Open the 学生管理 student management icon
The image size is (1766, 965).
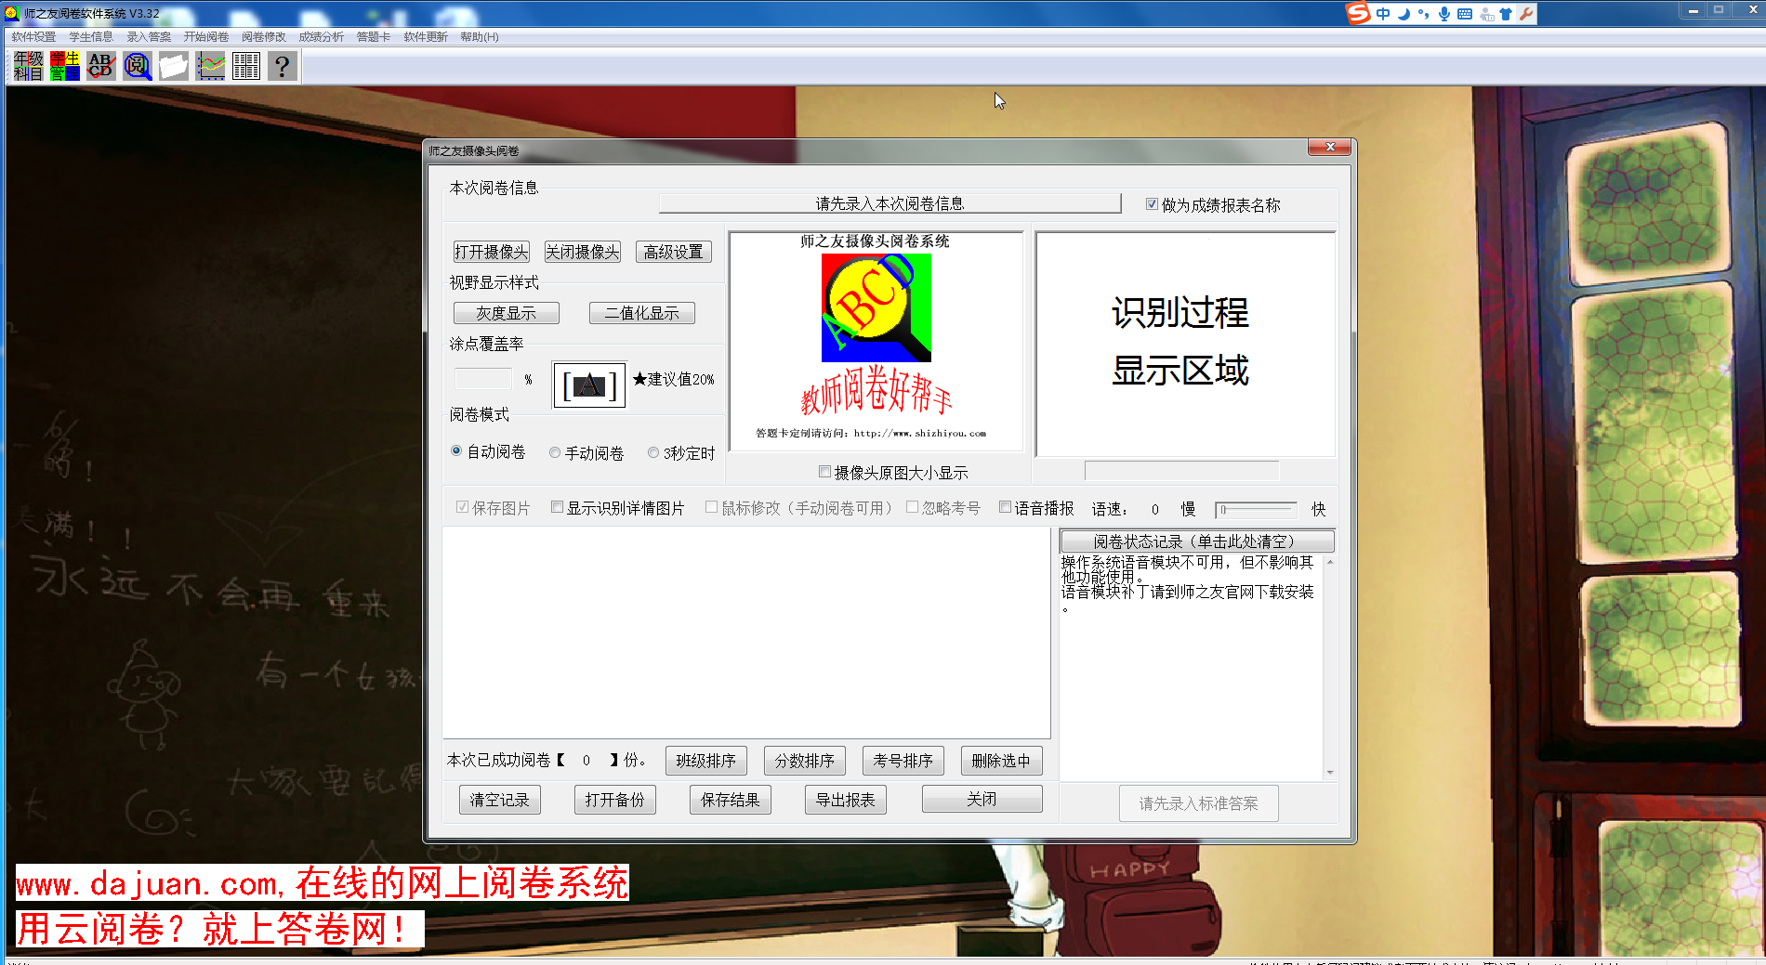63,65
